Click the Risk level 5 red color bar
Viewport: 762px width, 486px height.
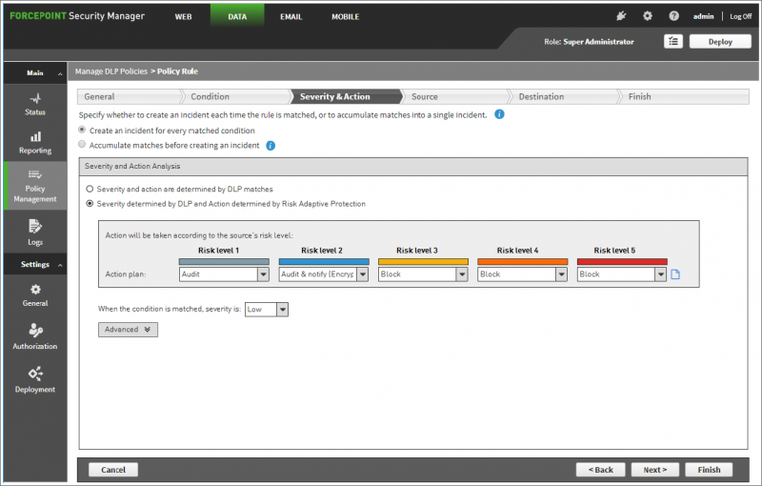pyautogui.click(x=622, y=261)
